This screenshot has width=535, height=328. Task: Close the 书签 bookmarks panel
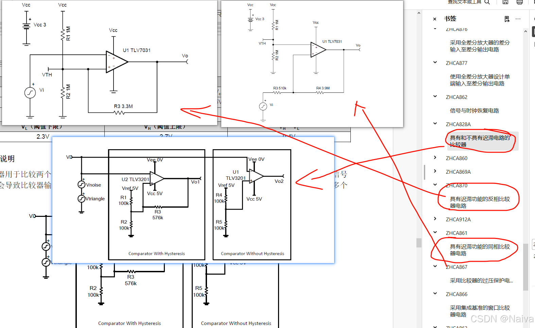tap(435, 19)
